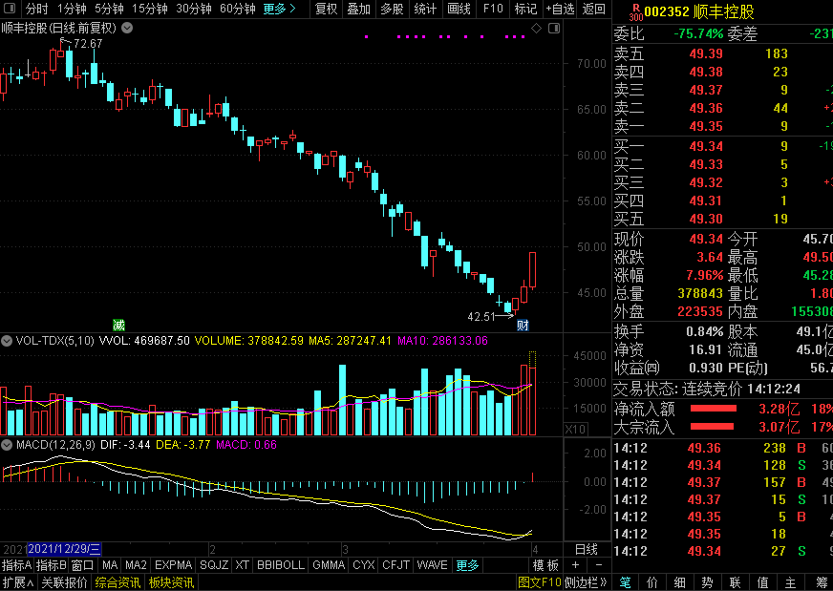This screenshot has width=833, height=591.
Task: Click the blue 财 marker on chart
Action: tap(523, 325)
